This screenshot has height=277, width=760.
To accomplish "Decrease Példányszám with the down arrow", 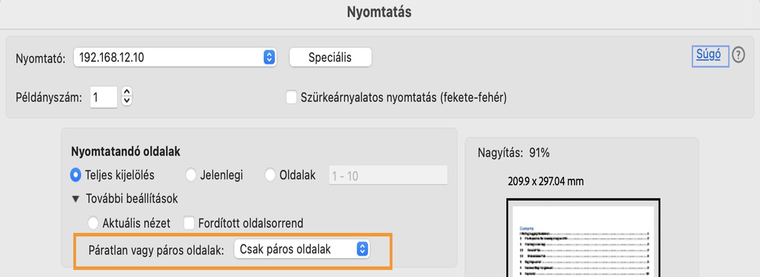I will pos(127,101).
